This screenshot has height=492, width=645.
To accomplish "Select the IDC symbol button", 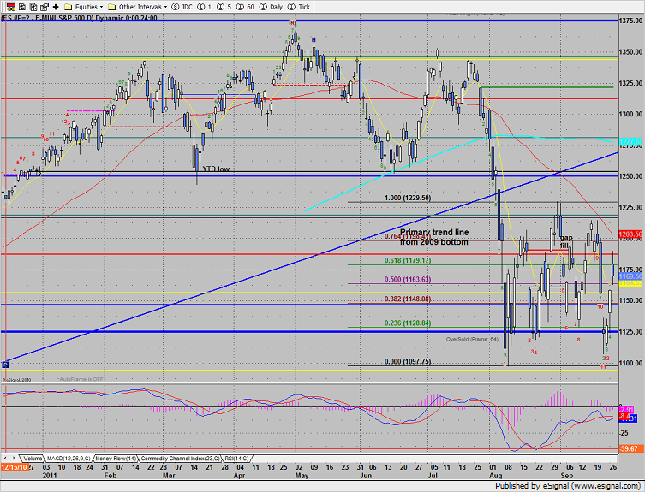I will click(182, 7).
